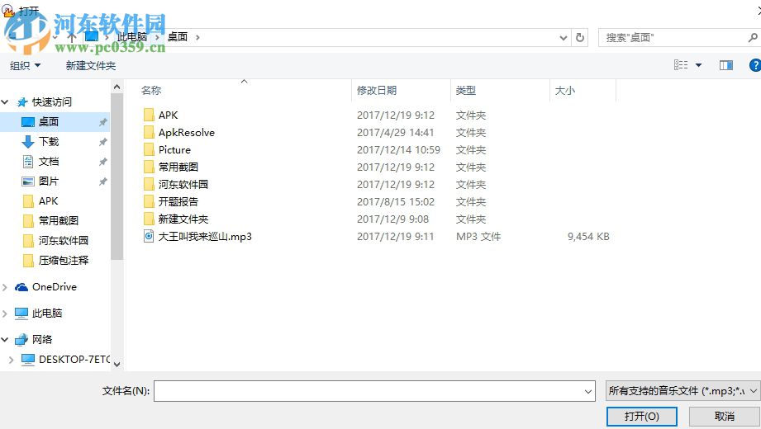Expand the OneDrive tree node
This screenshot has width=761, height=429.
[x=5, y=287]
